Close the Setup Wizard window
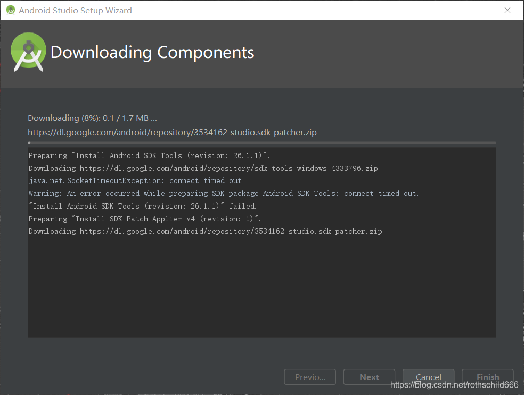 click(507, 10)
